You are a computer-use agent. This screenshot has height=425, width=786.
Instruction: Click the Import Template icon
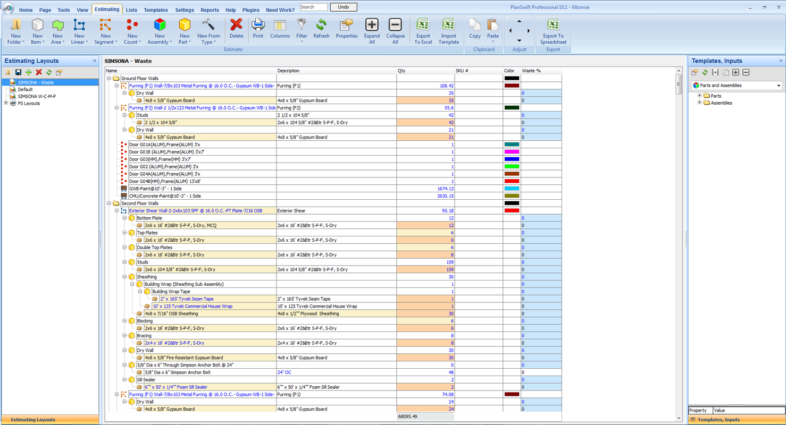[x=449, y=25]
